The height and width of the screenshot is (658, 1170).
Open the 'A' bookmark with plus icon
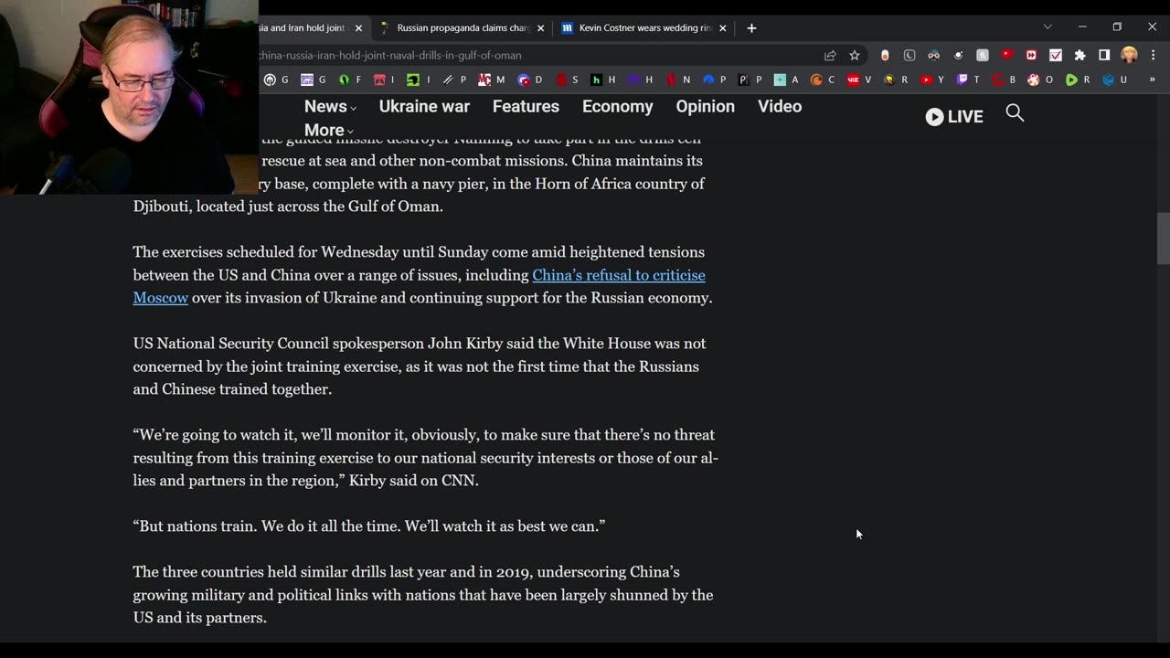coord(786,80)
